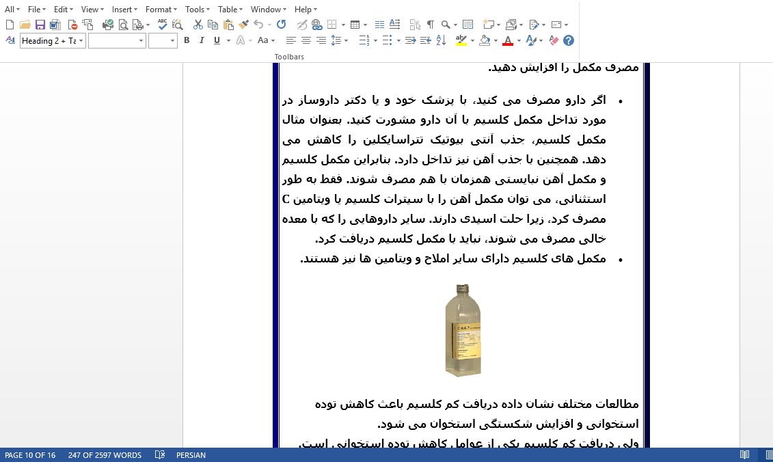
Task: Expand the font name combo box
Action: [141, 41]
